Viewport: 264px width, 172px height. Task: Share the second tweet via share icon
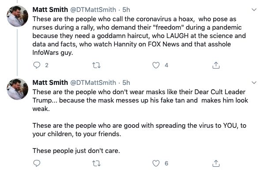(216, 163)
